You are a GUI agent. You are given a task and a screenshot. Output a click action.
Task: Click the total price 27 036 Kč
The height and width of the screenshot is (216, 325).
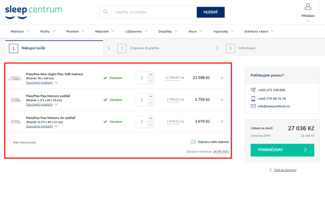[x=301, y=129]
